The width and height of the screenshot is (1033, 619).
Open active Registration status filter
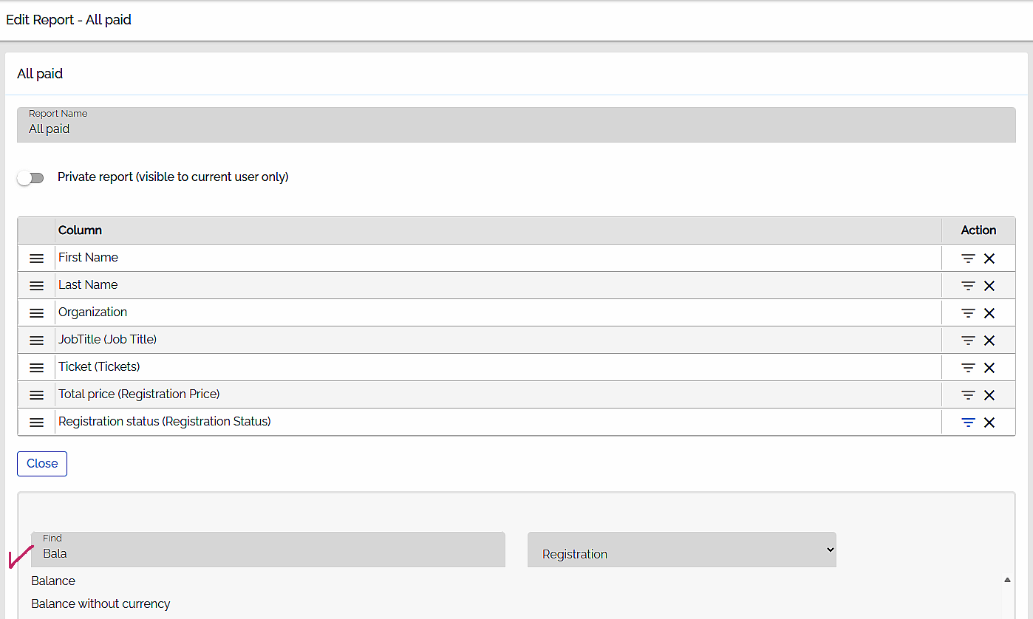(x=968, y=423)
